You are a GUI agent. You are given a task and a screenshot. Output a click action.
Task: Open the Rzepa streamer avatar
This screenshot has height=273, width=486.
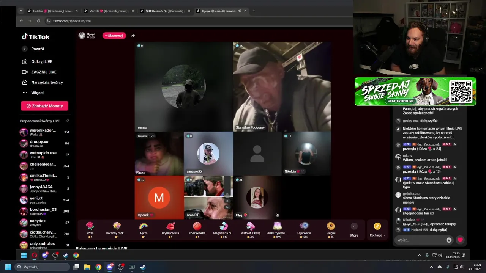[82, 36]
